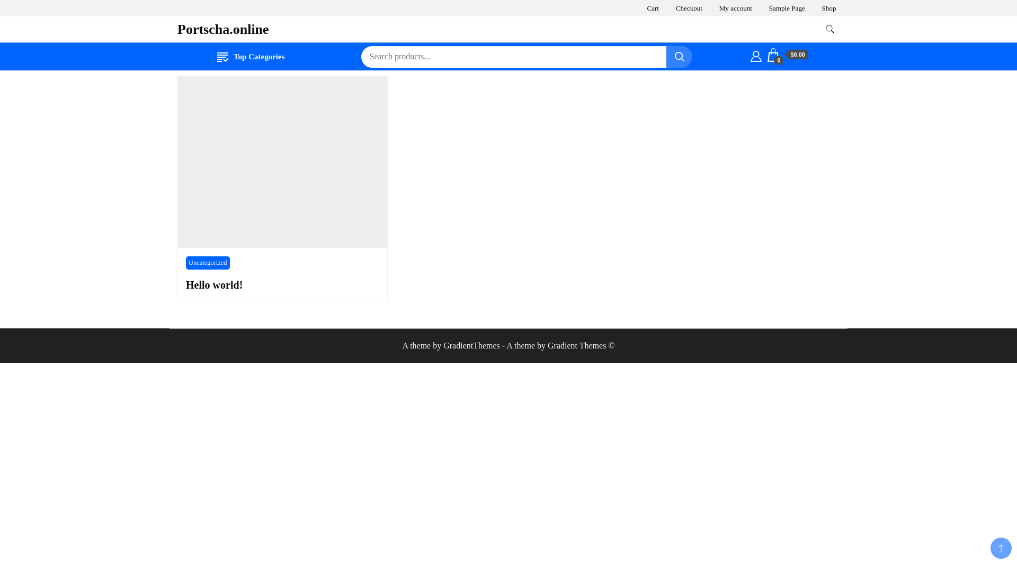The width and height of the screenshot is (1017, 572).
Task: Click the header magnifying glass search icon
Action: coord(829,29)
